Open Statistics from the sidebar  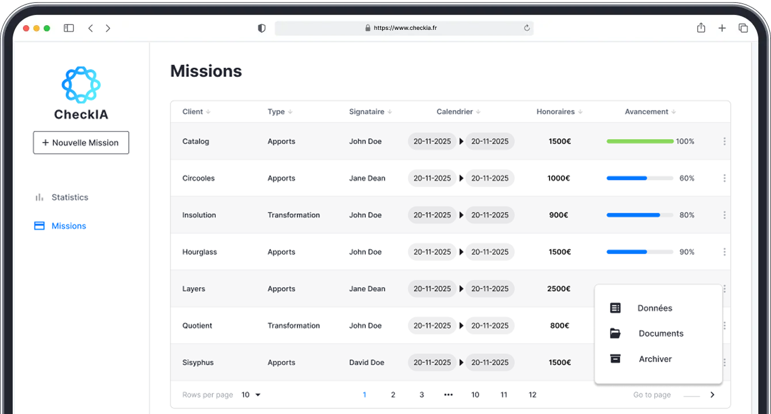(x=69, y=197)
